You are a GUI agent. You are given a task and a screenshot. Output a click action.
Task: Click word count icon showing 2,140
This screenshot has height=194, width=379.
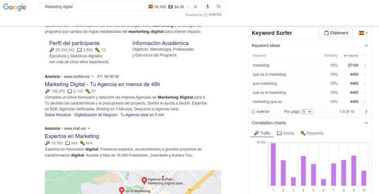click(70, 91)
